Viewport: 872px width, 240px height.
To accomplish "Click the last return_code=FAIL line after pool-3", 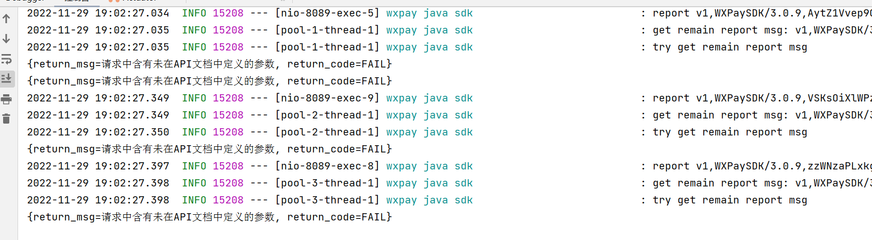I will tap(210, 217).
